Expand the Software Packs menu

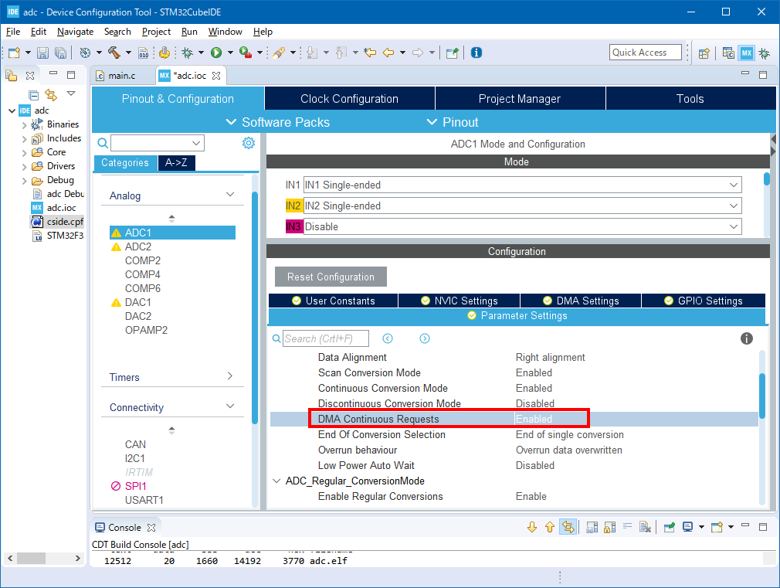[x=277, y=122]
